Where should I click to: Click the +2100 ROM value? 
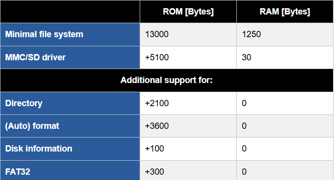[x=157, y=103]
